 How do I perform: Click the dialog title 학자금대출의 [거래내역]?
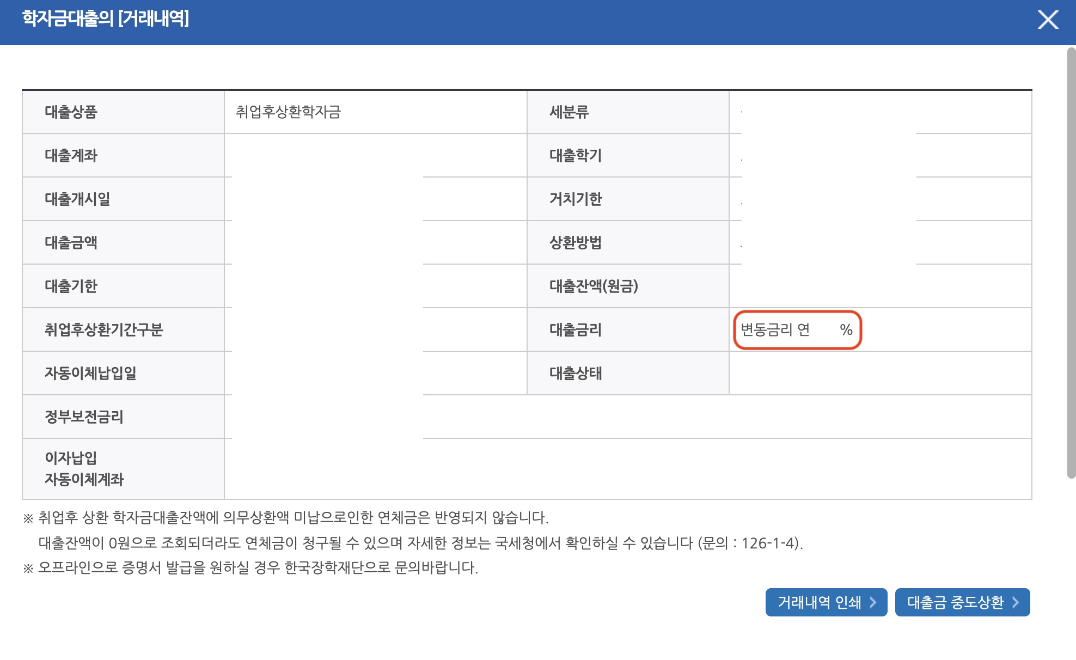click(106, 19)
